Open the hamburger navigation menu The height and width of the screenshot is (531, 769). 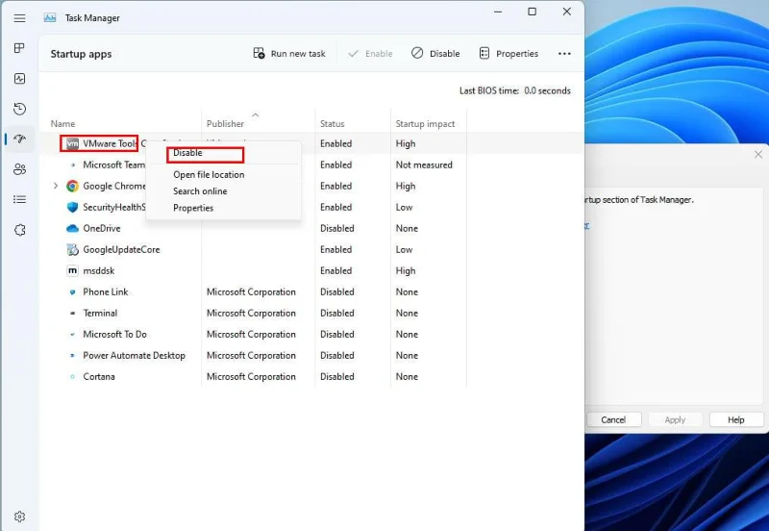pos(19,18)
